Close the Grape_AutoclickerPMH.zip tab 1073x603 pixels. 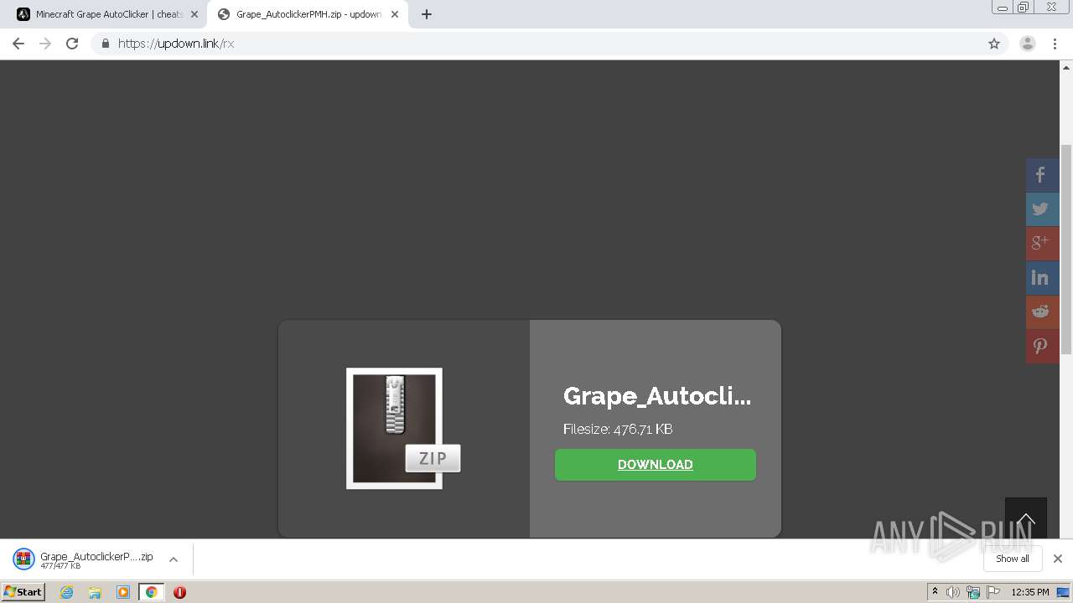(x=395, y=14)
